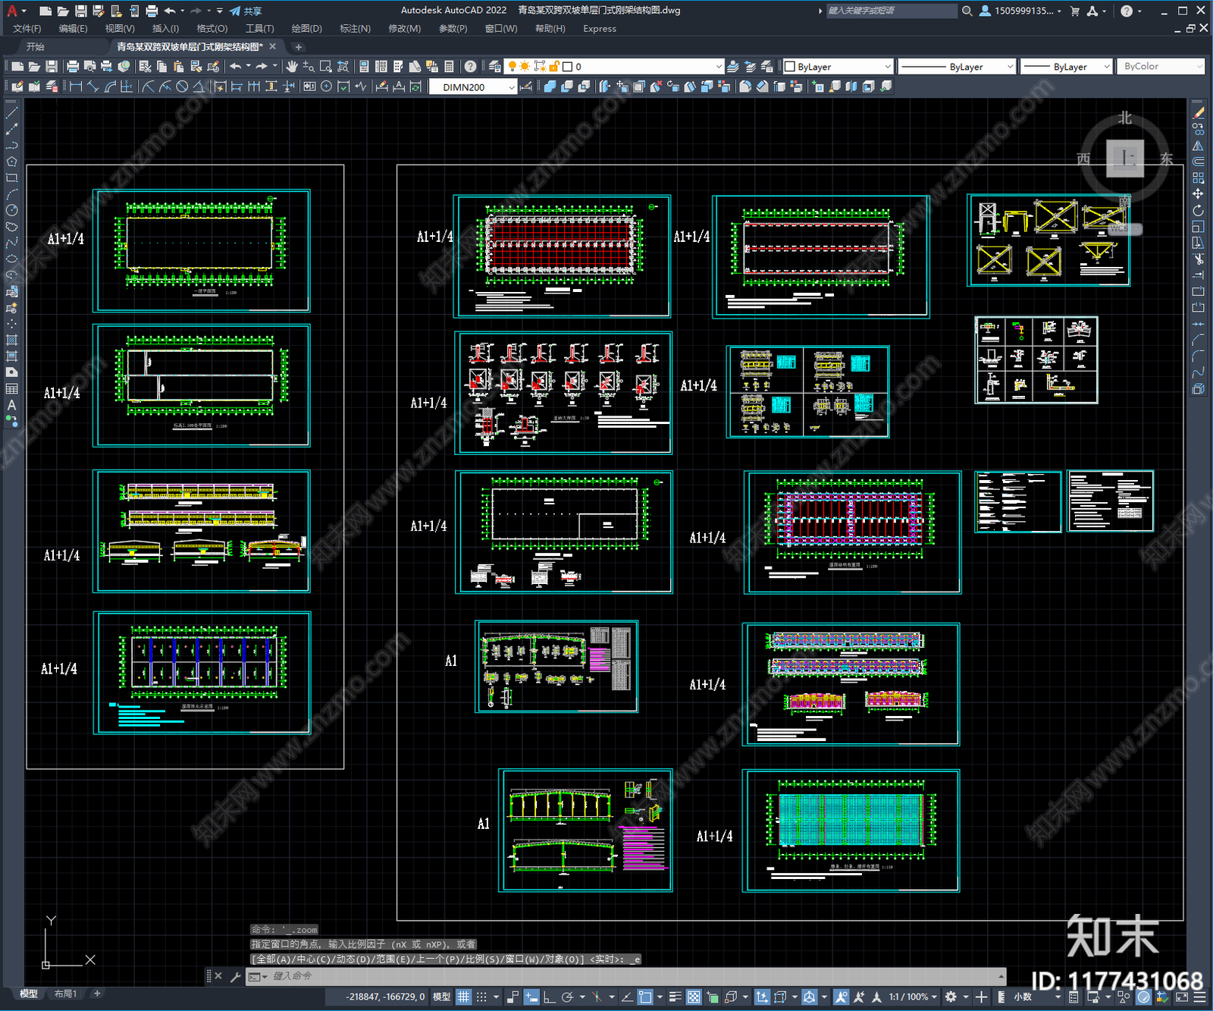Click the 模型 space button in status bar

point(441,997)
